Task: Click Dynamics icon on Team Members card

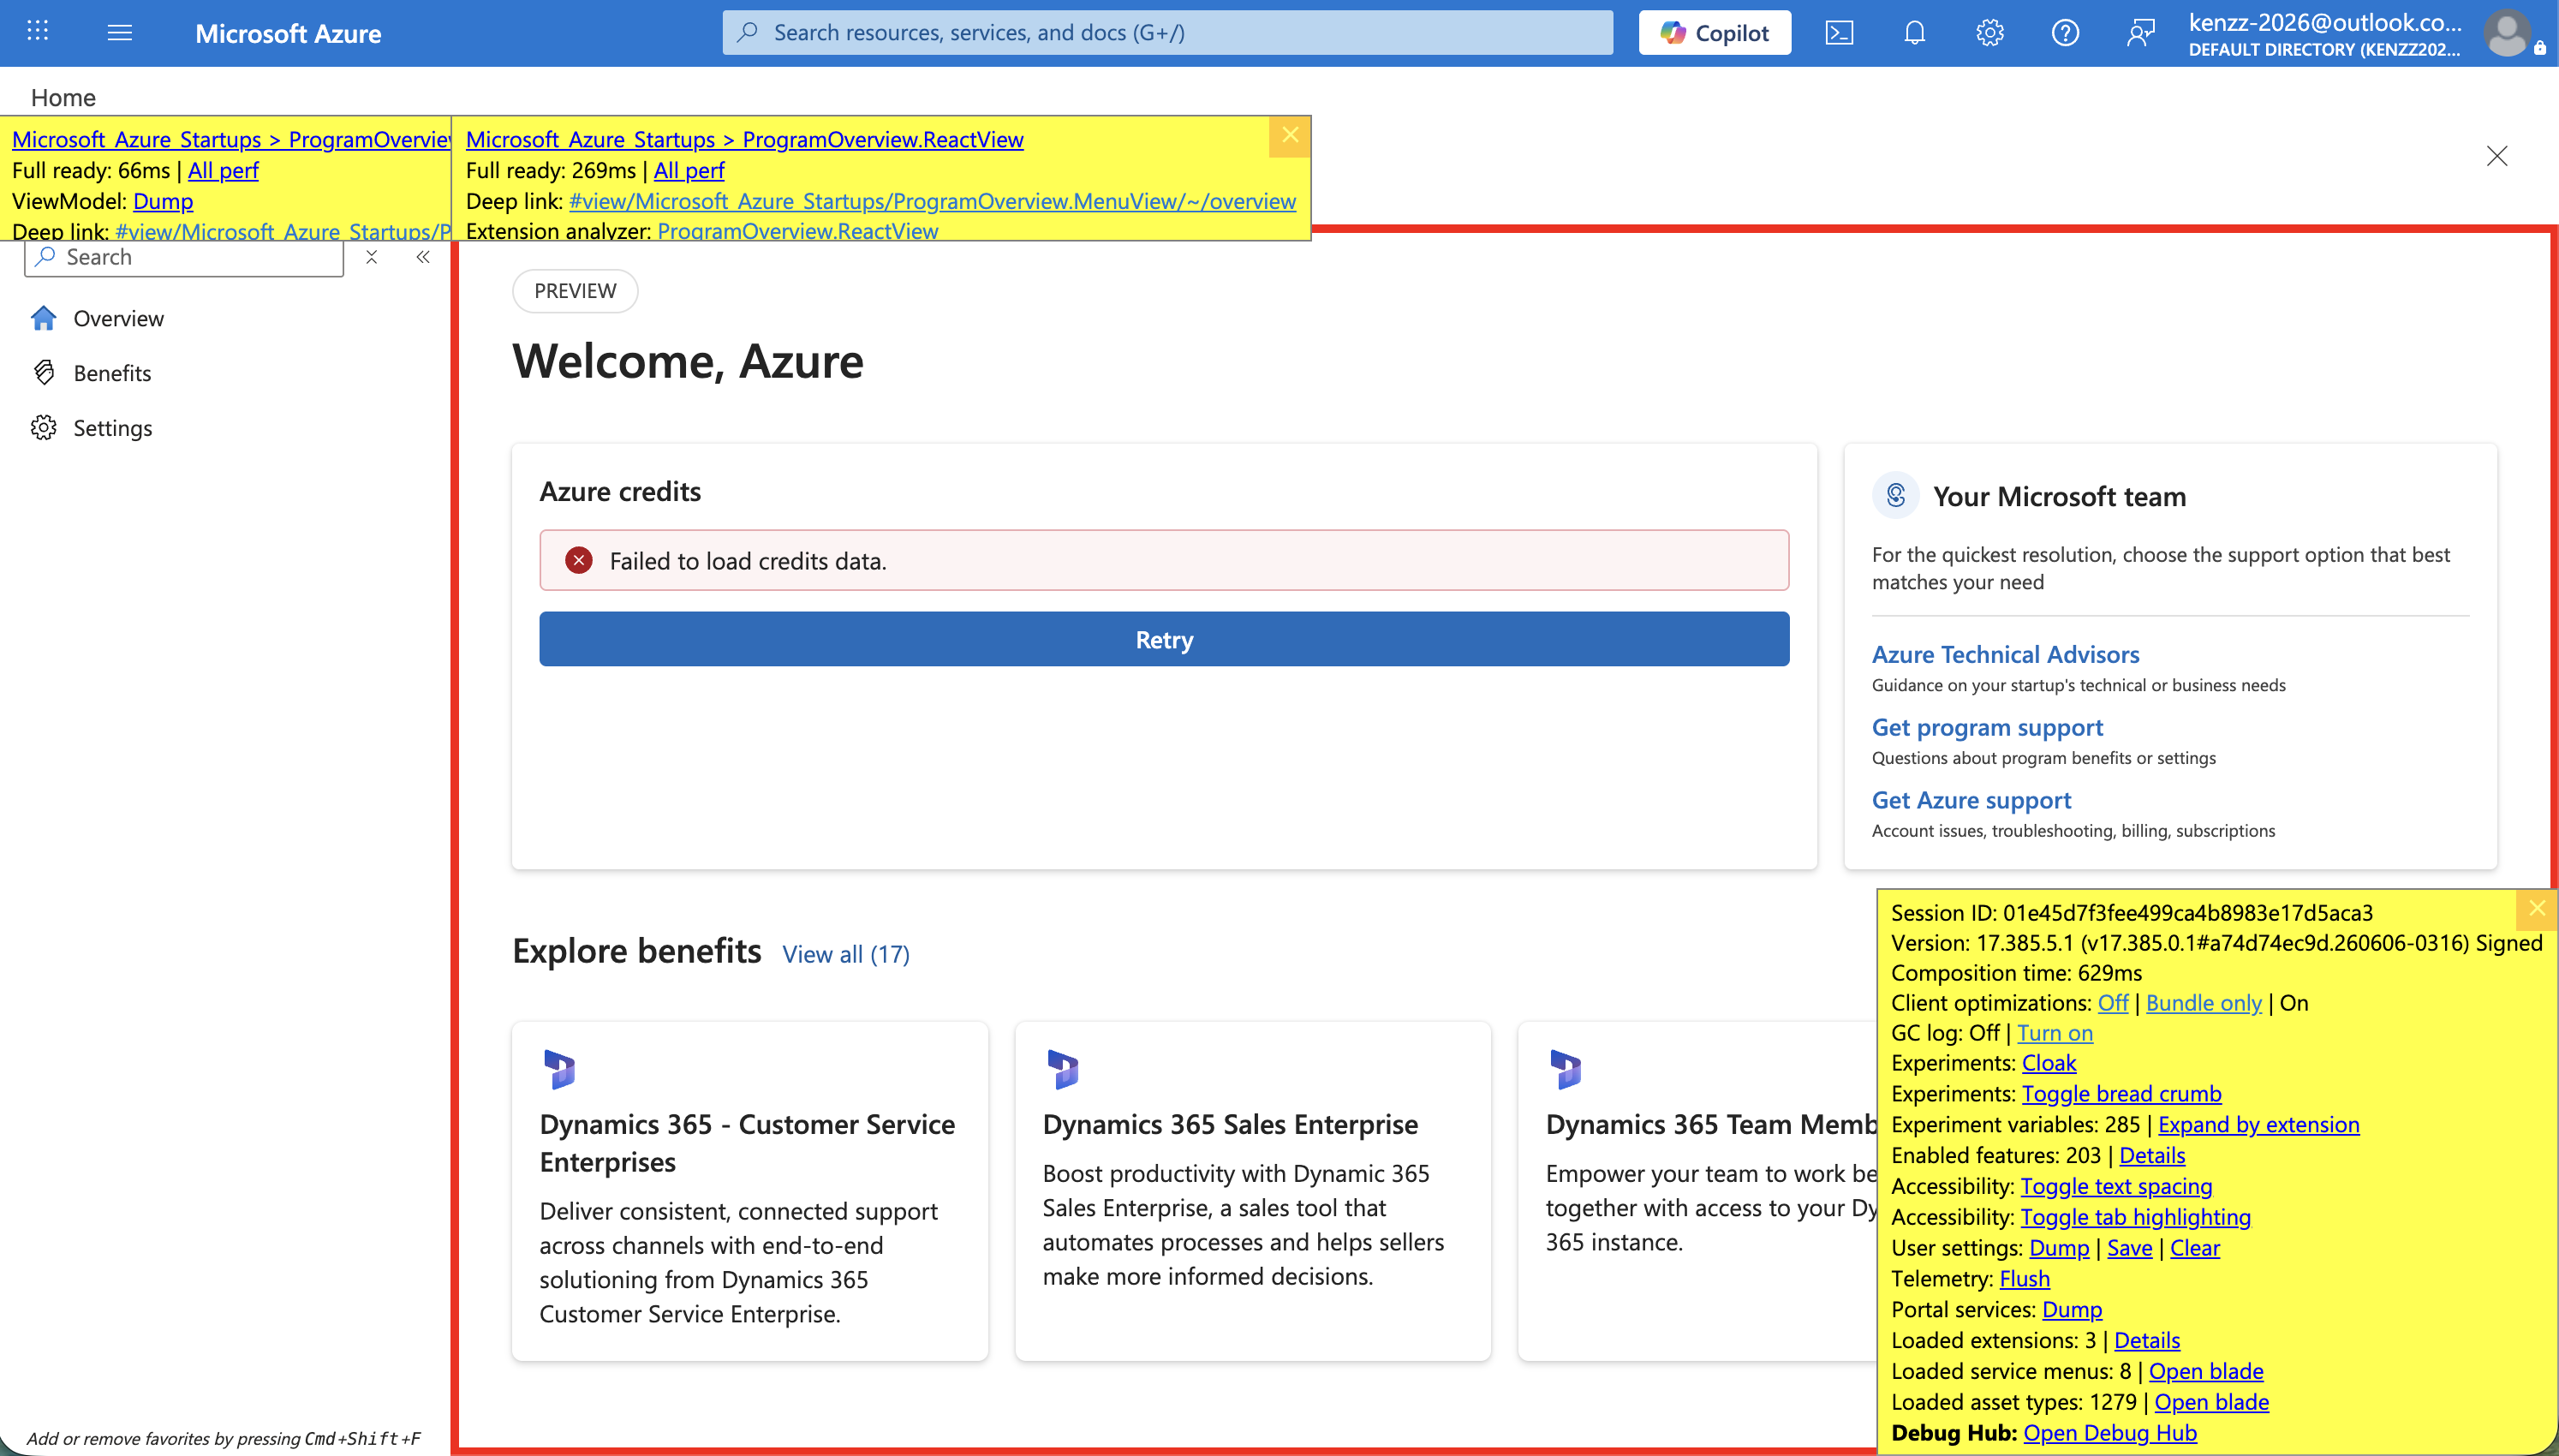Action: pos(1566,1069)
